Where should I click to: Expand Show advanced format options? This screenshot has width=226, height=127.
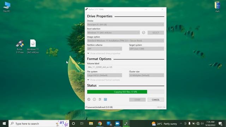(103, 80)
